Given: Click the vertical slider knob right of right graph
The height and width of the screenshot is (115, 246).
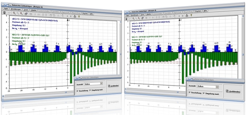Looking at the screenshot, I should point(243,55).
